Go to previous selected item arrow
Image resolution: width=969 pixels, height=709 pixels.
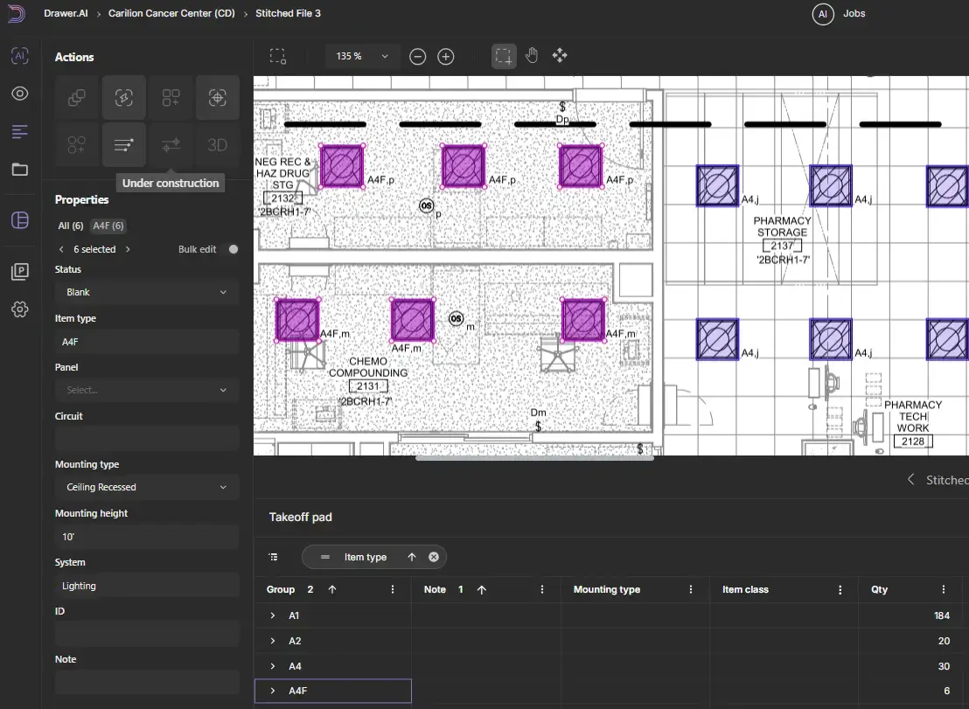61,249
